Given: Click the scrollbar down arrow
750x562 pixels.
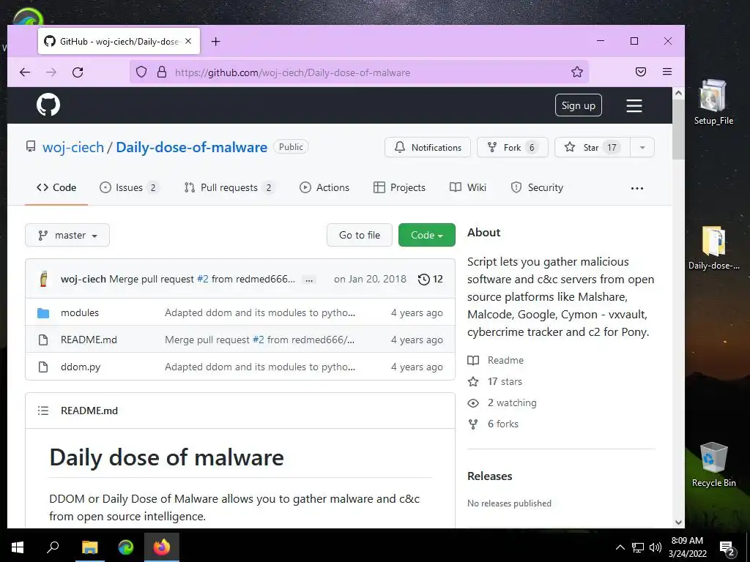Looking at the screenshot, I should 678,522.
